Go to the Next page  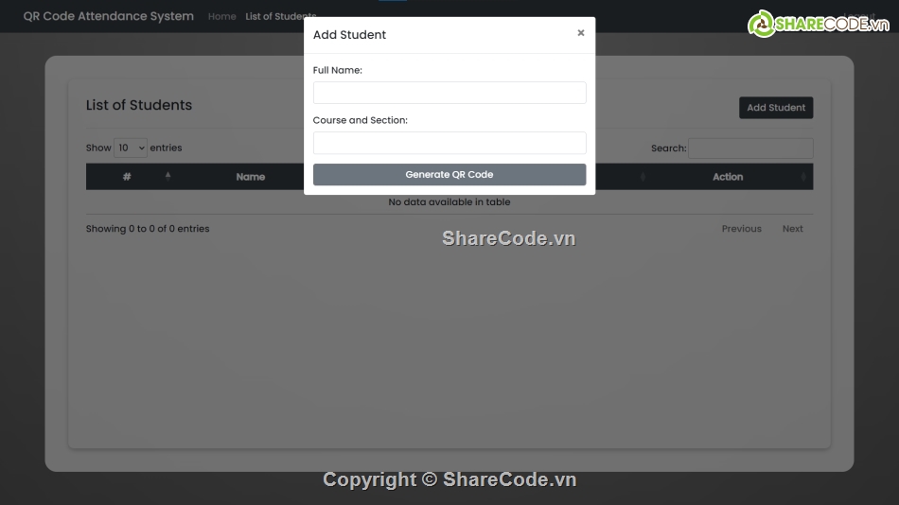792,229
